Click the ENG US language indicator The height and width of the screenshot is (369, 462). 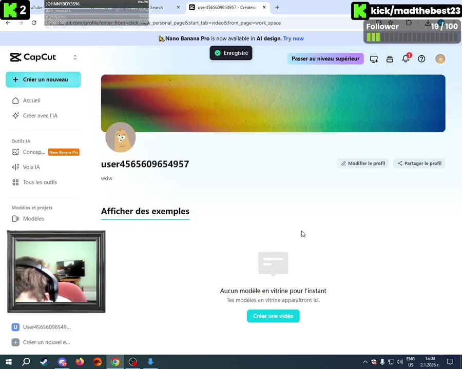[x=411, y=362]
